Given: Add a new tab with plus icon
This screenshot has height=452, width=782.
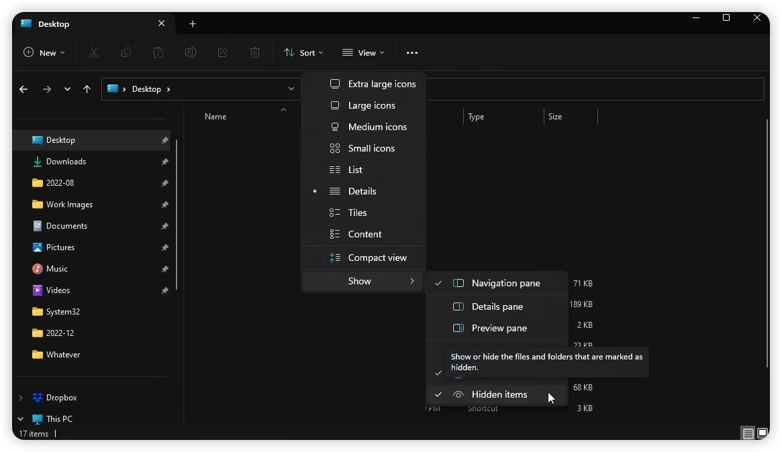Looking at the screenshot, I should pos(193,24).
